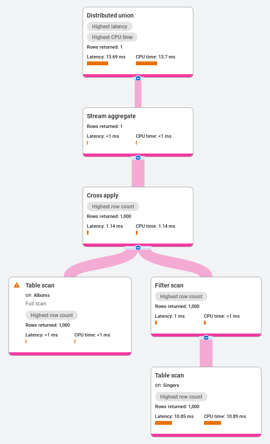
Task: Click Singers table scan CPU time bar
Action: 213,423
